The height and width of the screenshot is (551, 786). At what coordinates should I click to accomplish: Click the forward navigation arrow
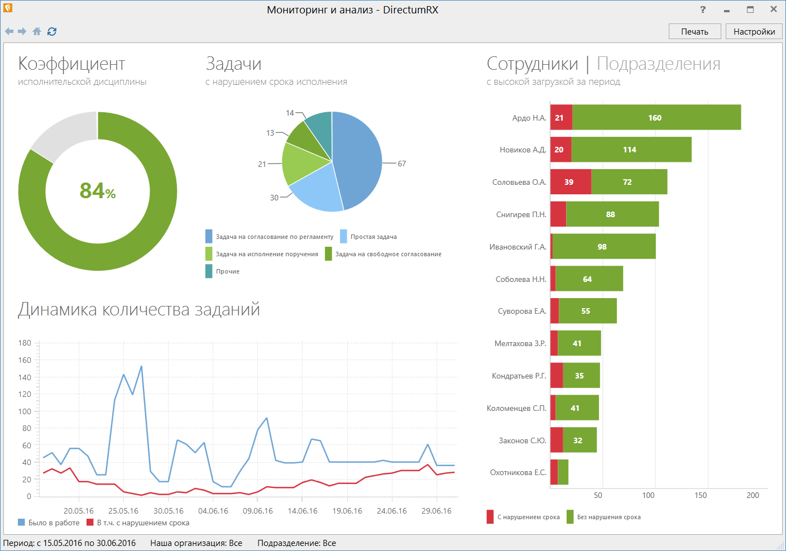click(22, 31)
